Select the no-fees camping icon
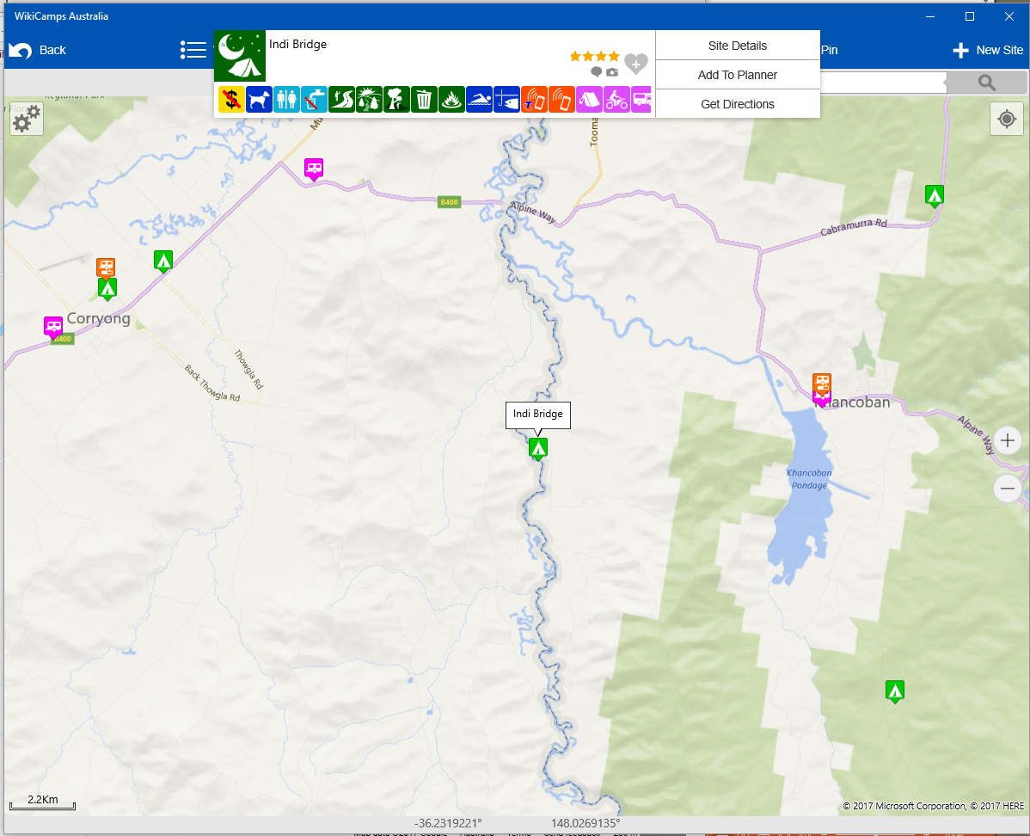This screenshot has height=836, width=1030. pyautogui.click(x=230, y=99)
